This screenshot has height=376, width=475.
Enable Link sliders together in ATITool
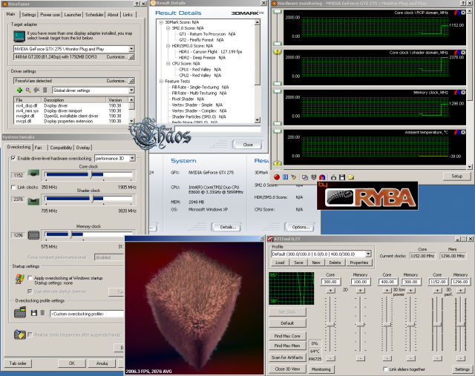coord(384,369)
